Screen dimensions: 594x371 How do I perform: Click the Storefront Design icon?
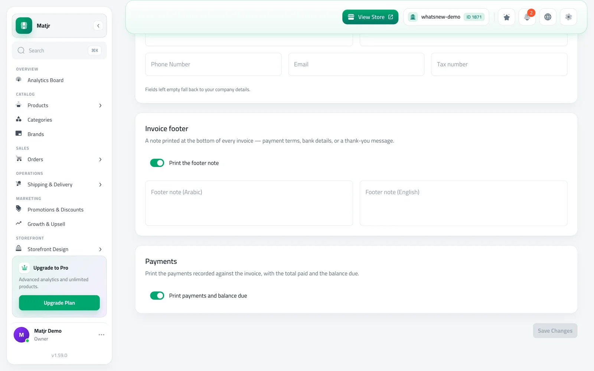pos(19,249)
